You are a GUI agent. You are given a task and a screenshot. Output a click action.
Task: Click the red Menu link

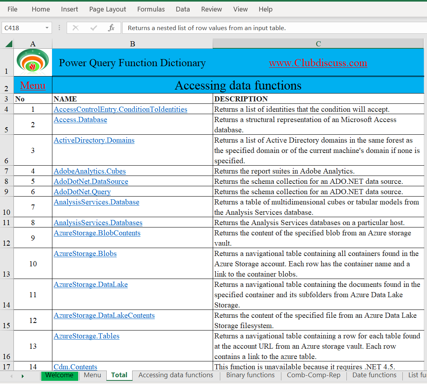pos(33,85)
